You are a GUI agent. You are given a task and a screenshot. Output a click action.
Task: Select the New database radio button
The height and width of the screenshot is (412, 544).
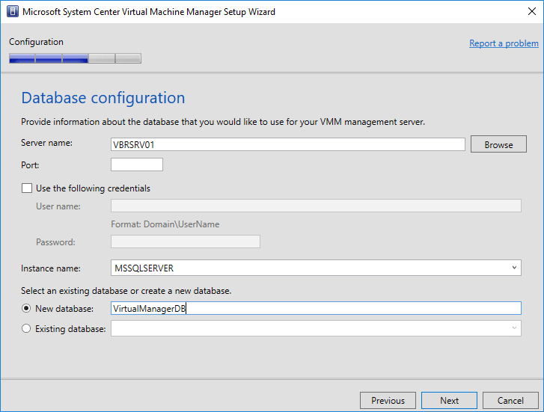tap(28, 308)
